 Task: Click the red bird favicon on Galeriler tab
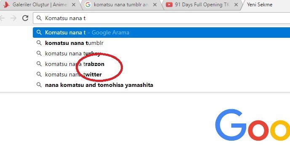click(x=6, y=5)
